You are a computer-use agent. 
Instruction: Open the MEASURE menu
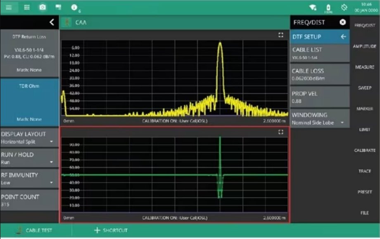(x=365, y=67)
